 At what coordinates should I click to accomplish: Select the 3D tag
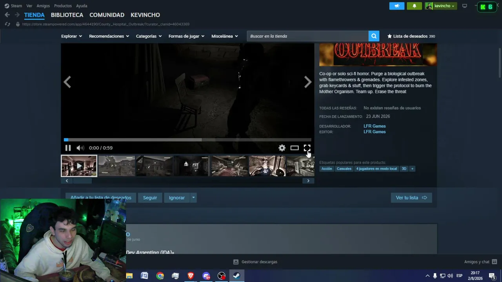tap(404, 169)
